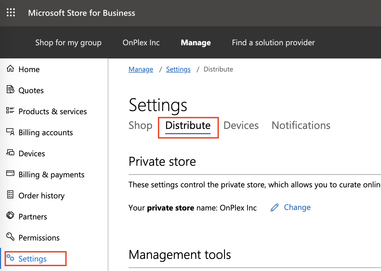
Task: Open Permissions in the sidebar
Action: [39, 238]
